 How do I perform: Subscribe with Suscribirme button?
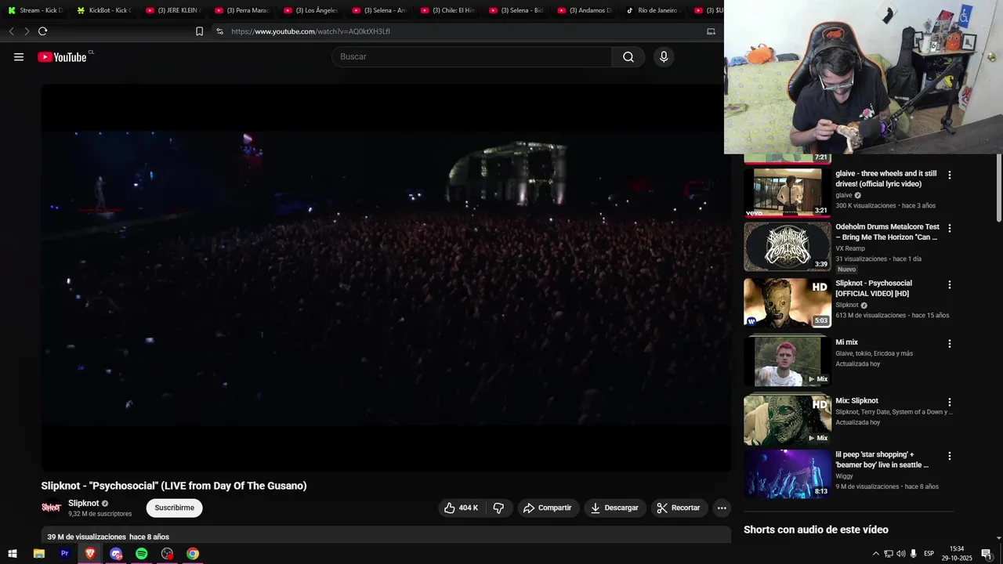coord(174,508)
